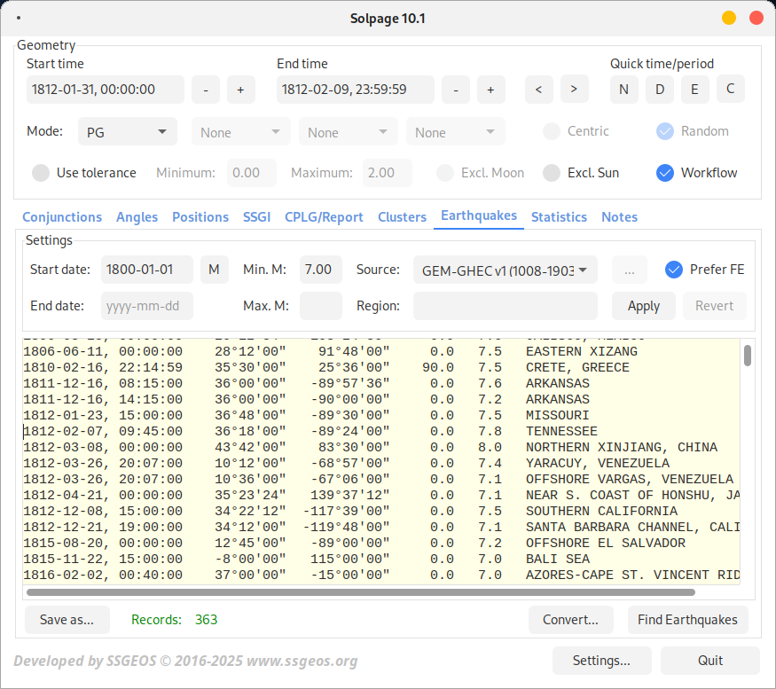Select the C quick period icon
776x689 pixels.
click(x=730, y=89)
